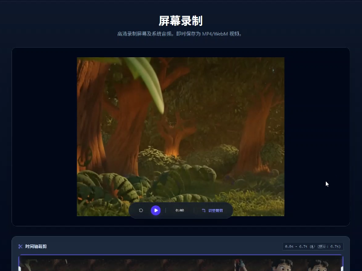Open the 调整裁剪 crop adjustment button

212,211
